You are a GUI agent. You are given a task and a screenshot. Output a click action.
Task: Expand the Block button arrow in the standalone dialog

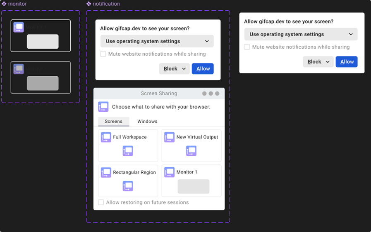tap(328, 62)
